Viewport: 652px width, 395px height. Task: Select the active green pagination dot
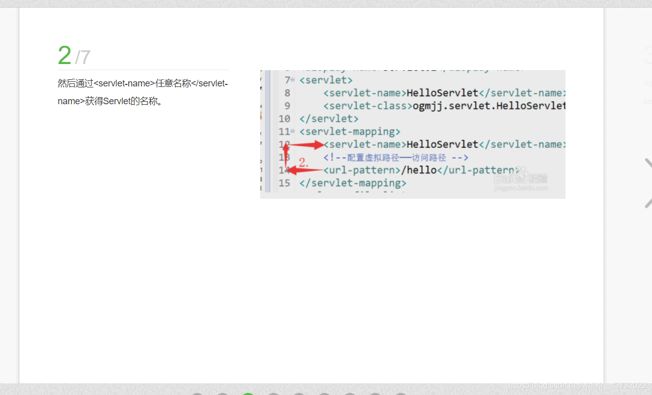coord(248,394)
